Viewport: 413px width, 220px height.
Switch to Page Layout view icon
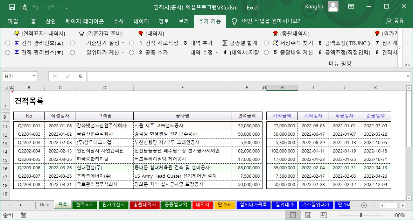[308, 215]
